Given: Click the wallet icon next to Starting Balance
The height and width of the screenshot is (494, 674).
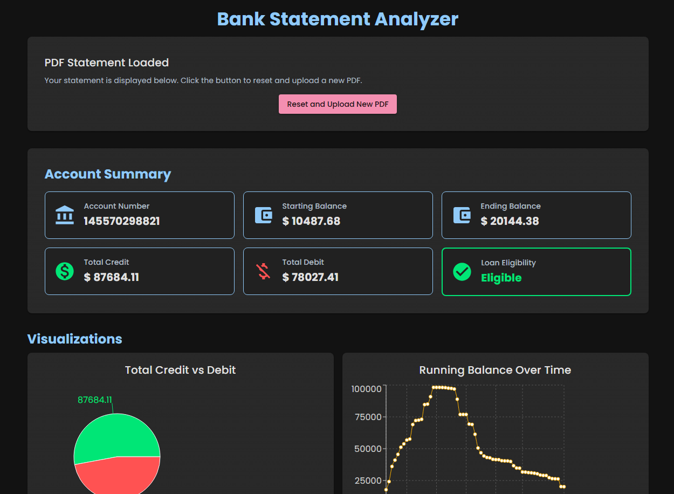Looking at the screenshot, I should tap(263, 215).
